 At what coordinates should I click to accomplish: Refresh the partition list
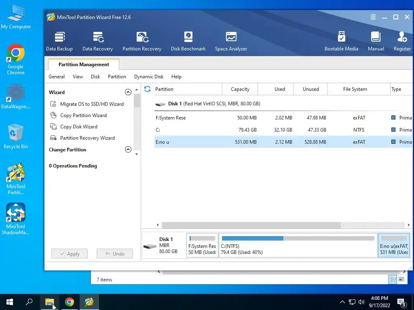(147, 89)
